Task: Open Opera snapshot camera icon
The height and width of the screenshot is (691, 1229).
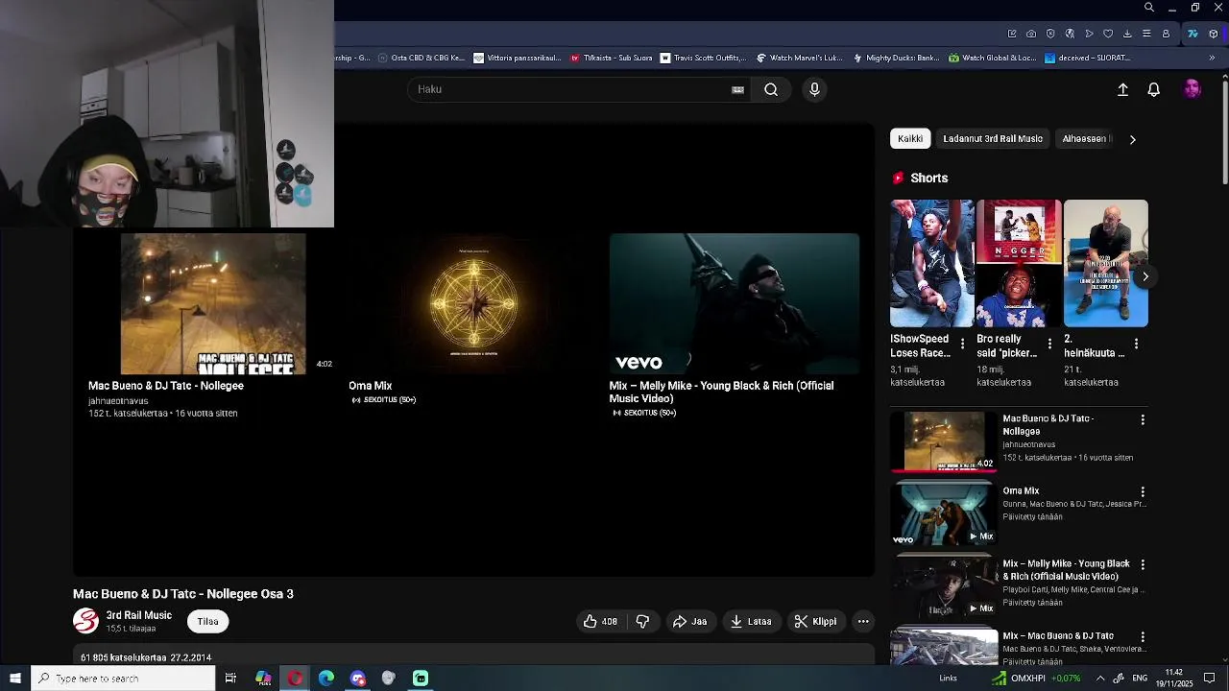Action: pyautogui.click(x=1031, y=34)
